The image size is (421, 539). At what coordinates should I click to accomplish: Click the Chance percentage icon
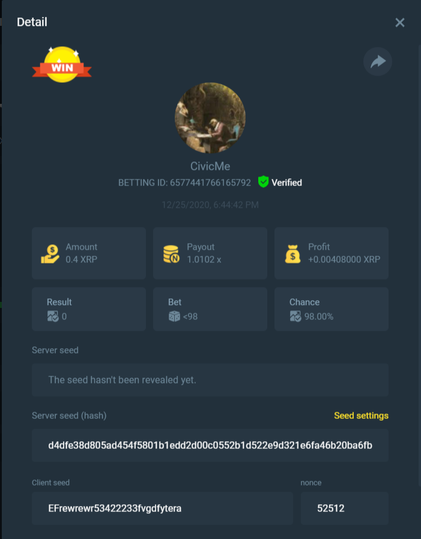click(295, 316)
